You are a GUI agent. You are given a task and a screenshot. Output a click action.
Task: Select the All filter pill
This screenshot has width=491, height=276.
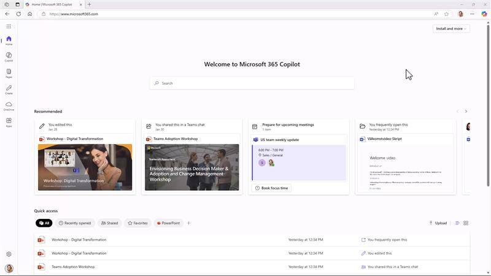[44, 223]
